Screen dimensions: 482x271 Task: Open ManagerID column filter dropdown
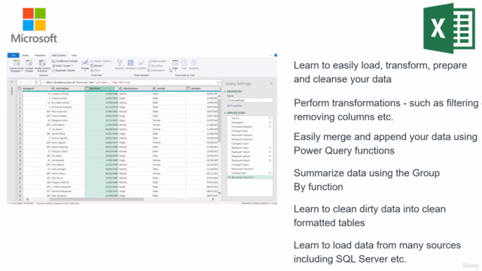click(48, 89)
